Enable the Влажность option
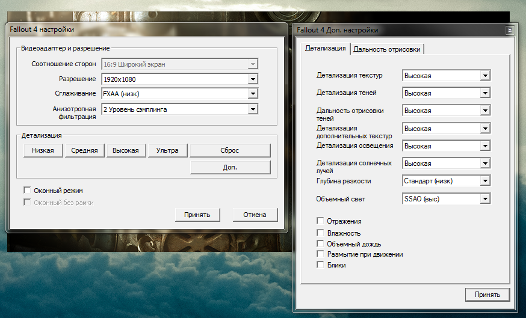 tap(320, 233)
